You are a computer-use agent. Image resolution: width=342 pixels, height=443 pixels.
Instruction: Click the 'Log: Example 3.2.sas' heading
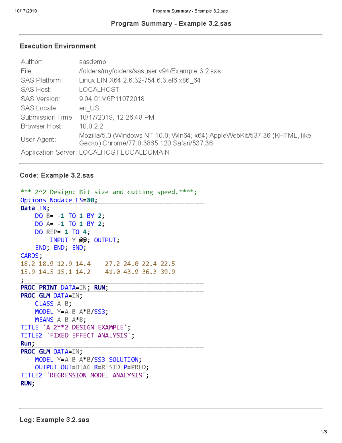(x=54, y=420)
